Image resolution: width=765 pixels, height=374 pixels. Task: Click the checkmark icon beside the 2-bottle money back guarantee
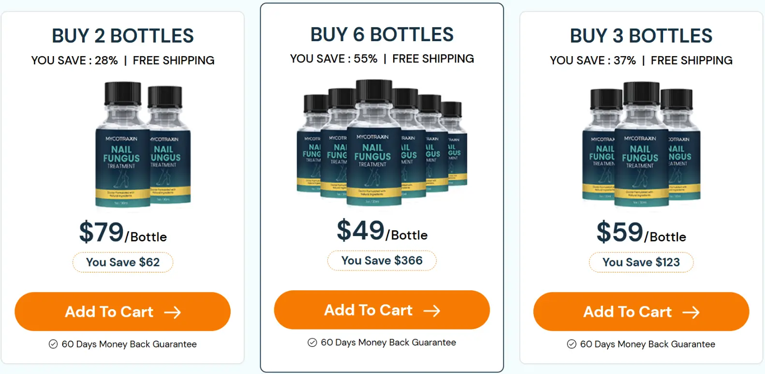tap(52, 344)
